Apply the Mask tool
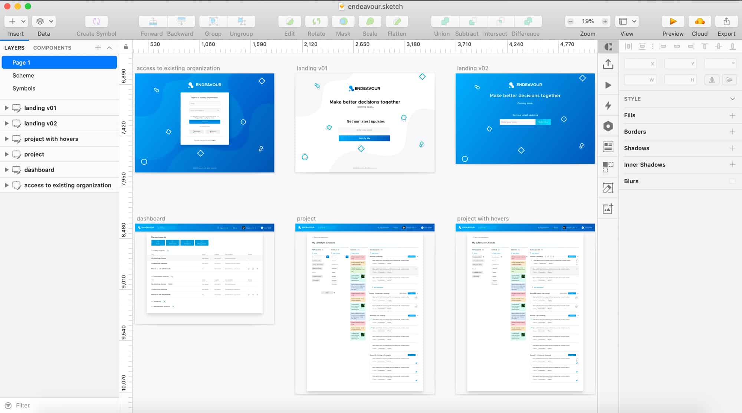The width and height of the screenshot is (742, 413). click(343, 21)
